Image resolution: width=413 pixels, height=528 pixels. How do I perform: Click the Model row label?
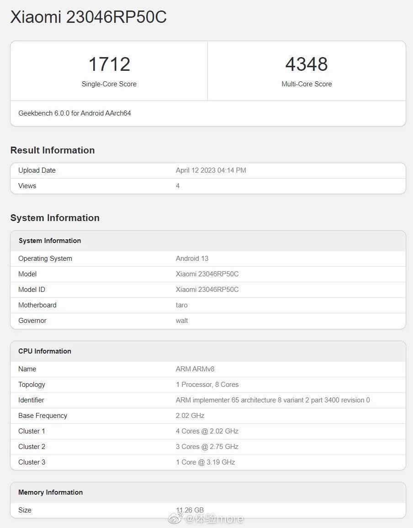pyautogui.click(x=27, y=274)
